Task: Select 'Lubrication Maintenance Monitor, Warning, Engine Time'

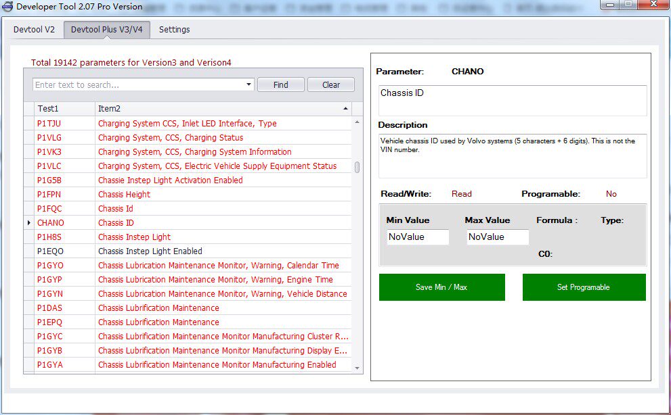Action: point(215,280)
